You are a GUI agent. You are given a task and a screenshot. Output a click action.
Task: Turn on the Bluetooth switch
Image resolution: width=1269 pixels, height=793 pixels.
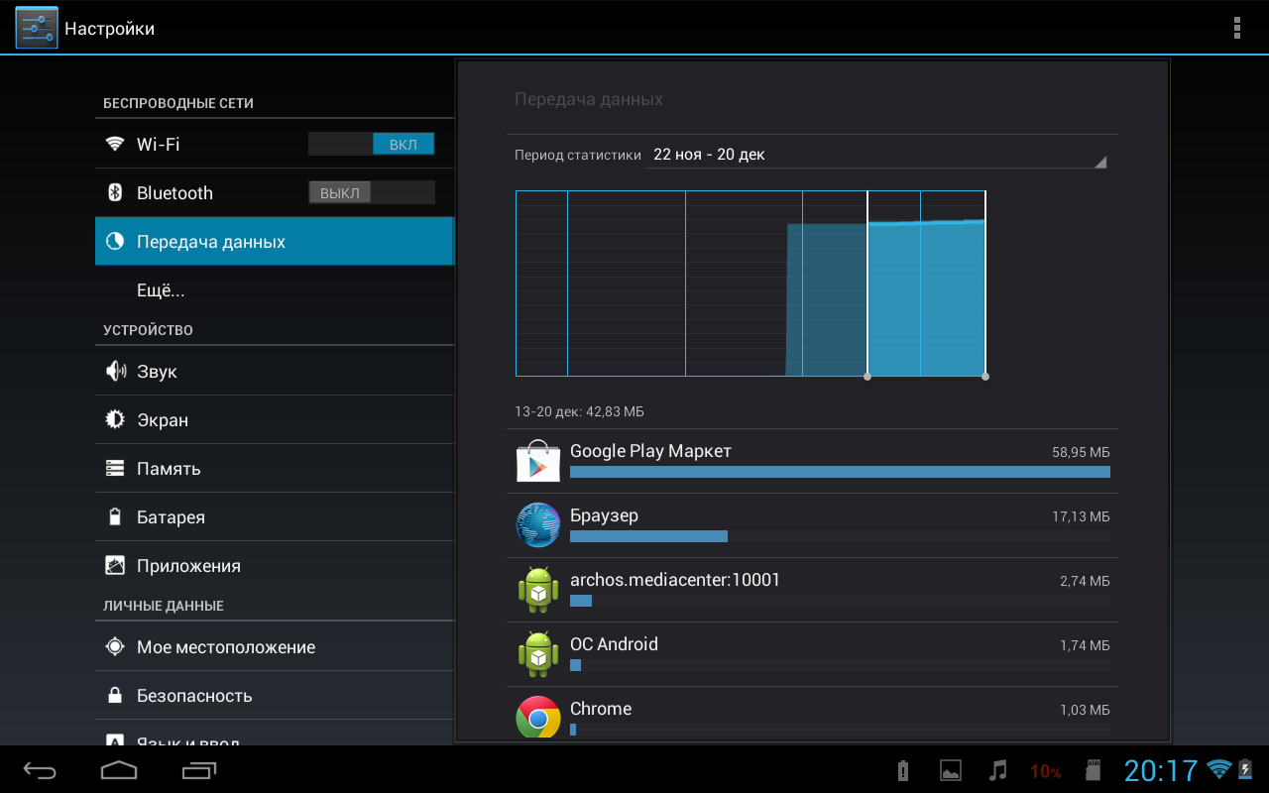coord(371,193)
